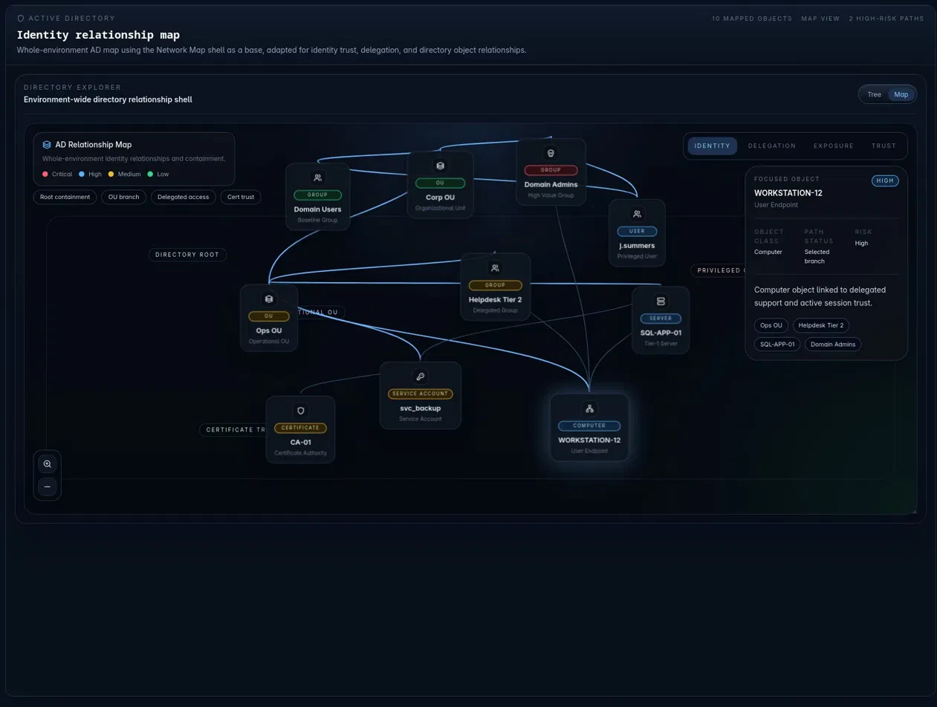Click the Active Directory shield icon
This screenshot has width=937, height=707.
tap(21, 19)
